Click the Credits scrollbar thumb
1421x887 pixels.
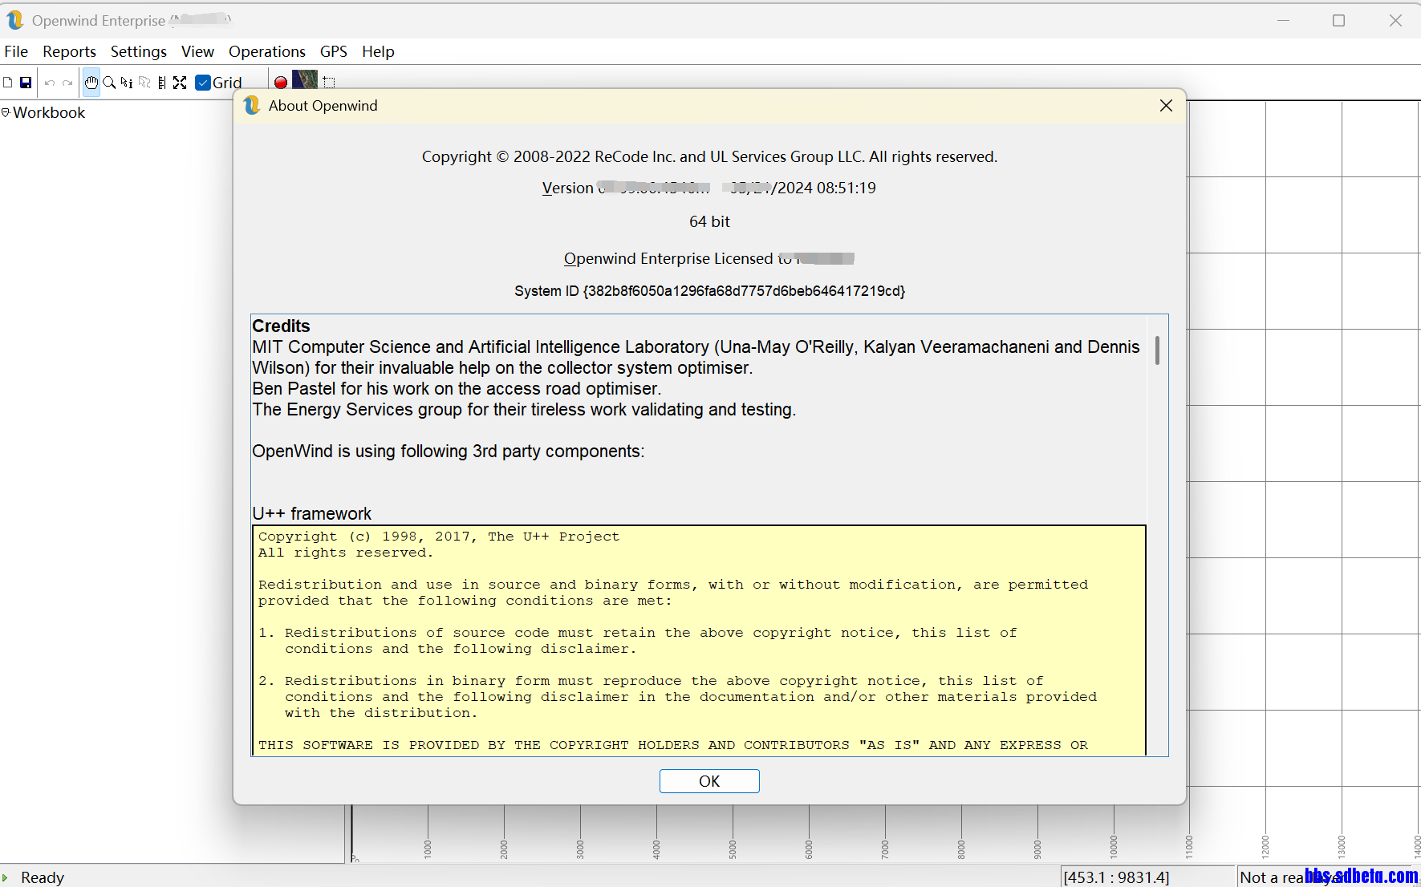coord(1157,350)
